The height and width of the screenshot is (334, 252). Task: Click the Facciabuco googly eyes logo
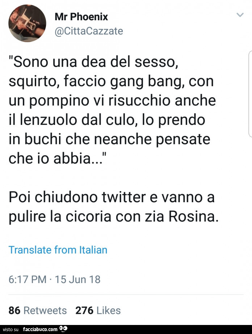63,329
